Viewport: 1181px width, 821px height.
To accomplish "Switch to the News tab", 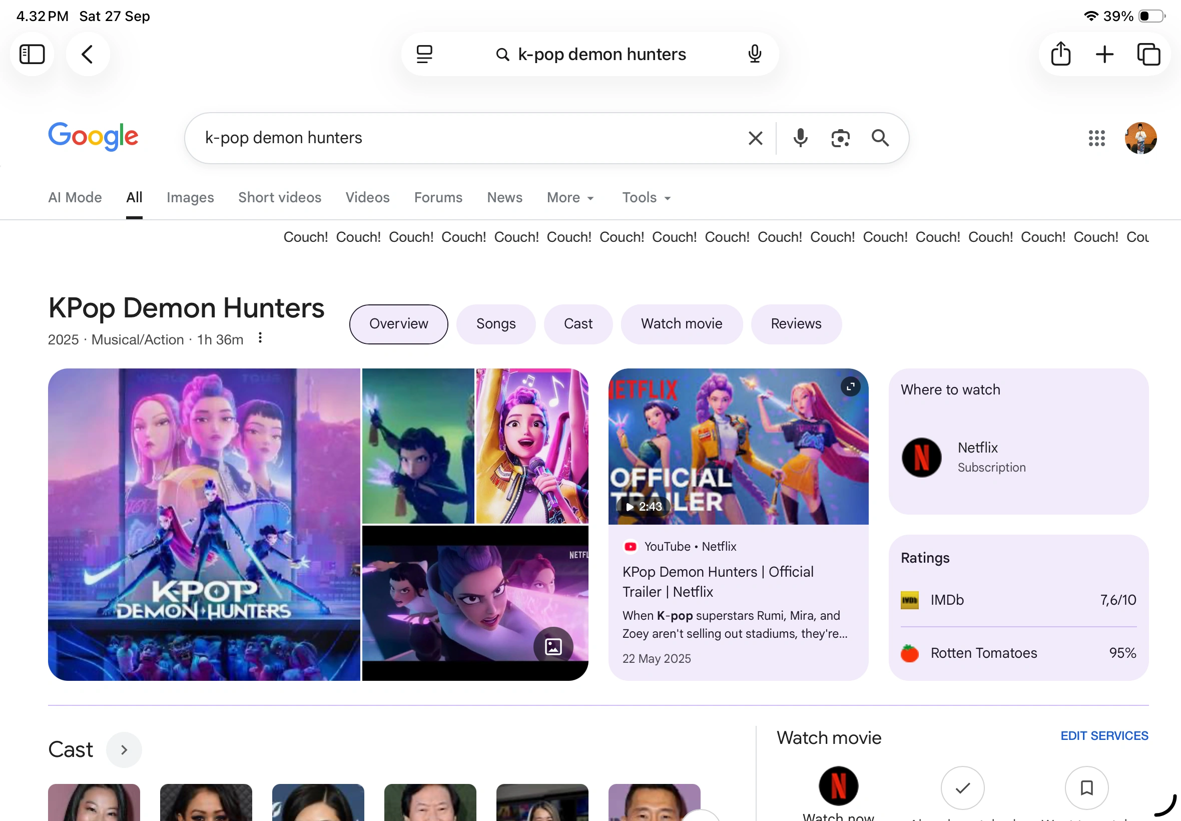I will [x=504, y=197].
